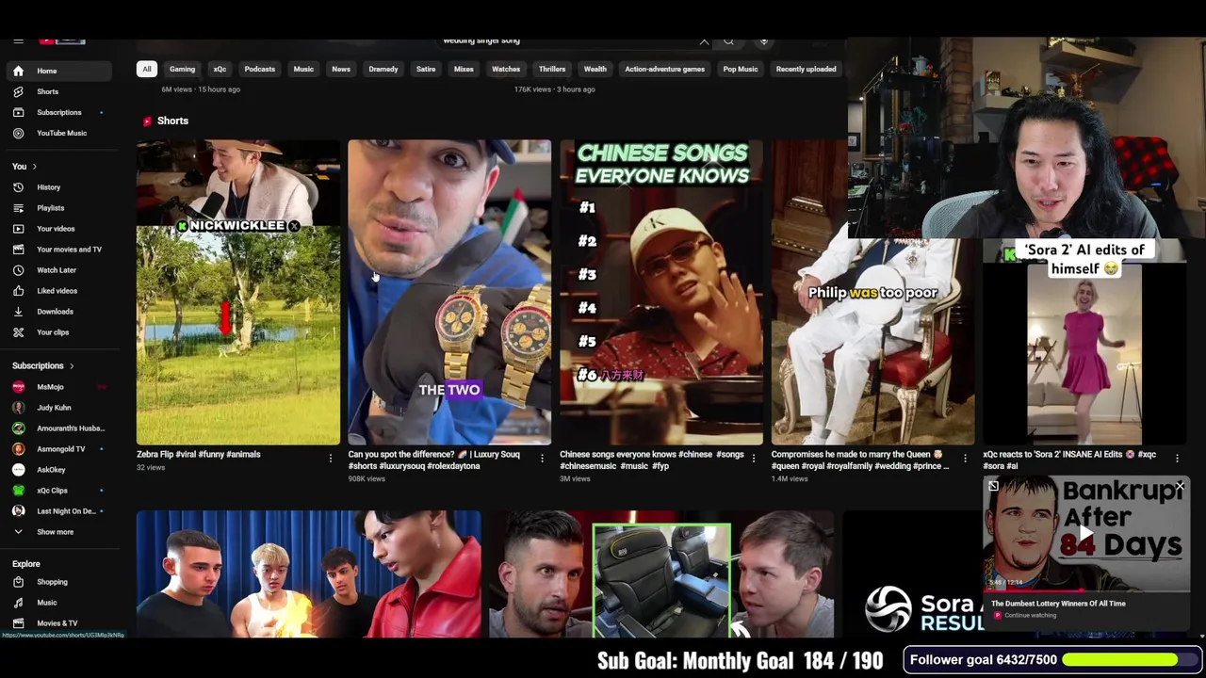Select the News filter chip
Viewport: 1206px width, 678px height.
(341, 69)
